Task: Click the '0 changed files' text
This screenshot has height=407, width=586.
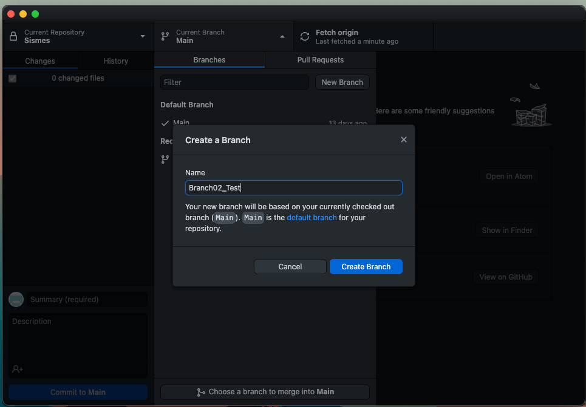Action: point(78,78)
